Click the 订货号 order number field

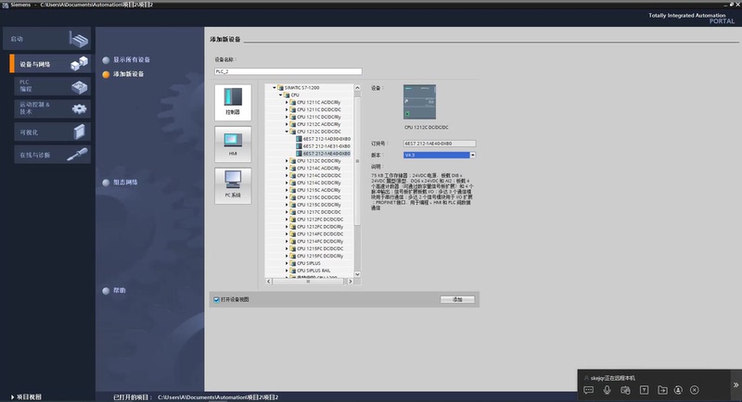click(440, 144)
